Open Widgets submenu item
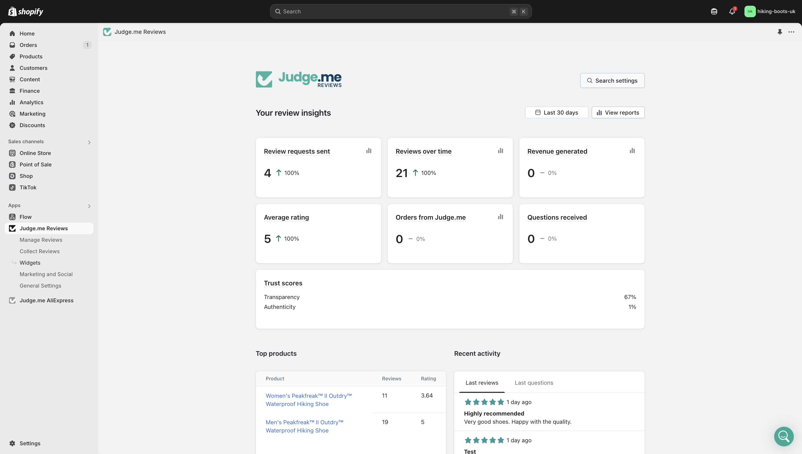The height and width of the screenshot is (454, 802). point(30,263)
